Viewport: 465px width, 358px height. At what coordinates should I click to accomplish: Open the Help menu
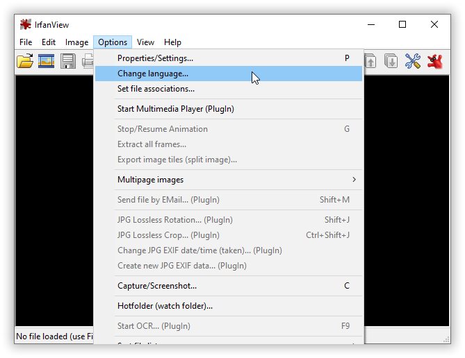[x=172, y=42]
